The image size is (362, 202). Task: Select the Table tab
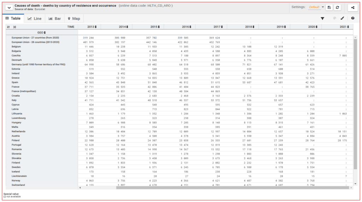(13, 18)
